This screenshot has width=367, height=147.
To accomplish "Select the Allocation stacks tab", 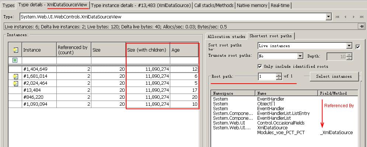I will tap(226, 36).
